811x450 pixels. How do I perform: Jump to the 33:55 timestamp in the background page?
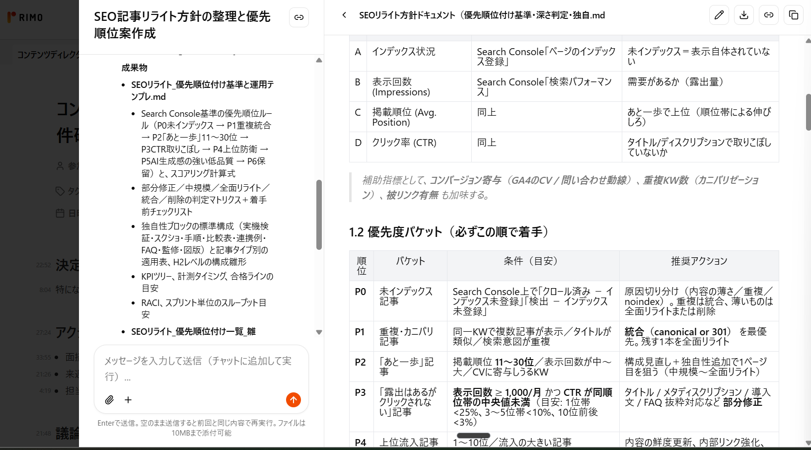43,357
